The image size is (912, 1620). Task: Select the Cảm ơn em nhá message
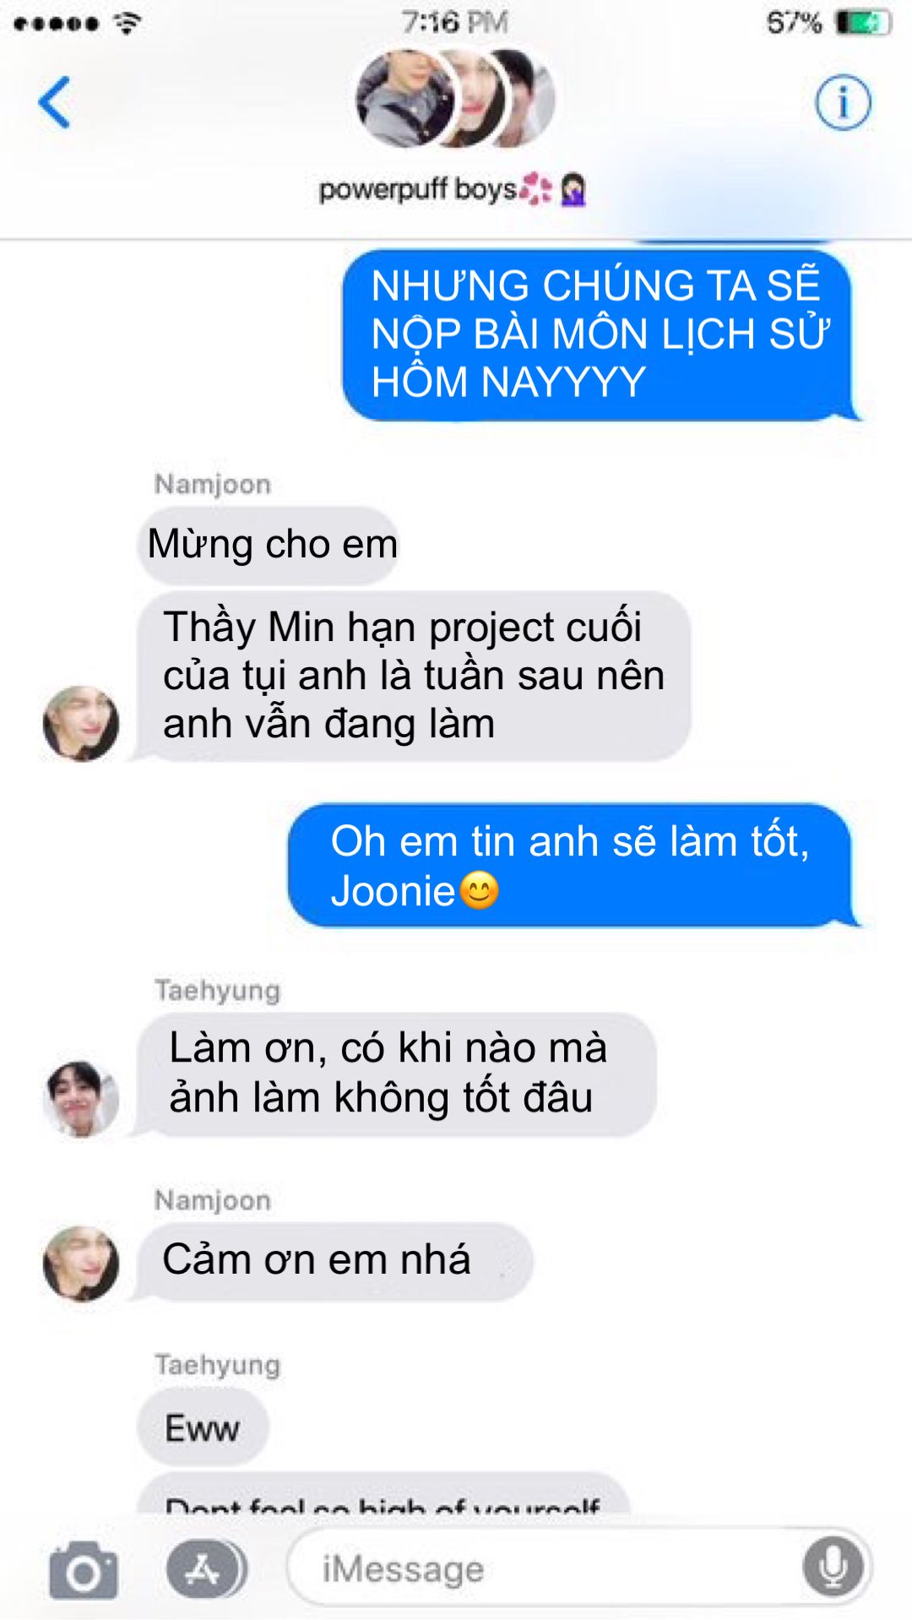pos(334,1262)
